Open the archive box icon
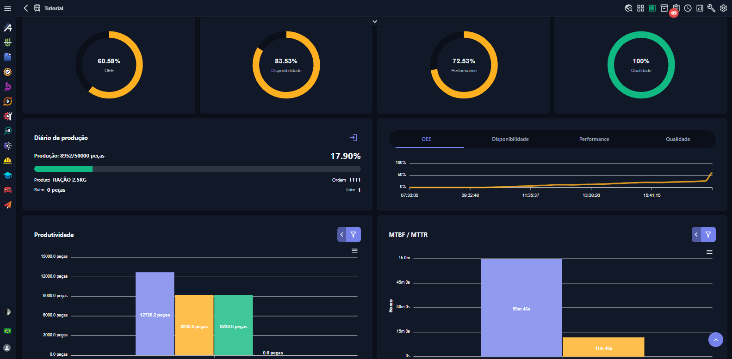The width and height of the screenshot is (732, 359). click(x=664, y=8)
